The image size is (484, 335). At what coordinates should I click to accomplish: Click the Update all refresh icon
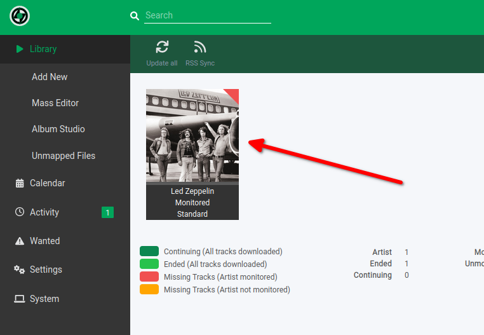tap(162, 47)
